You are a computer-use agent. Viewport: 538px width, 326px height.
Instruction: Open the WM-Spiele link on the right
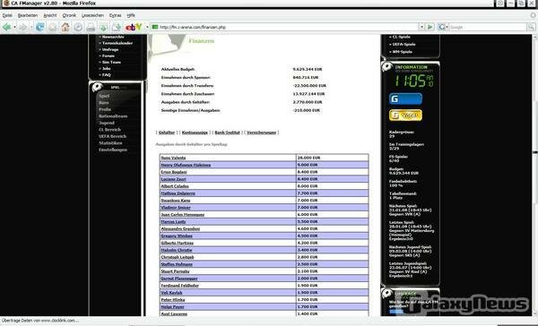pyautogui.click(x=402, y=52)
